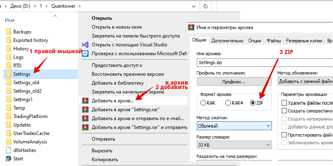The width and height of the screenshot is (333, 166).
Task: Click the WinRAR icon in dialog title bar
Action: point(191,27)
